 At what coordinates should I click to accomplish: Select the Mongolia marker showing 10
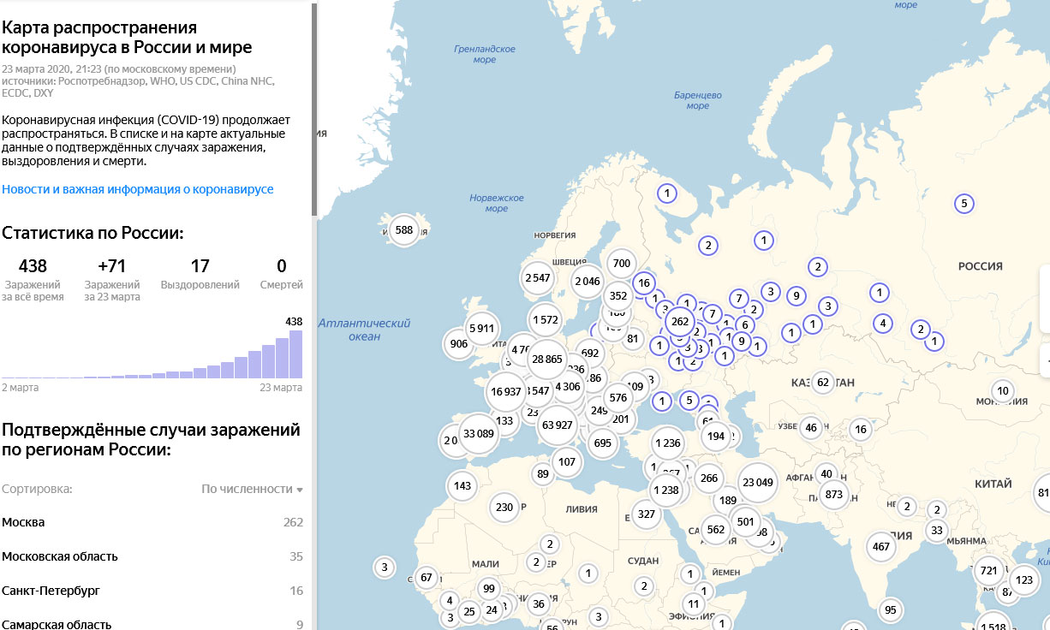1003,392
